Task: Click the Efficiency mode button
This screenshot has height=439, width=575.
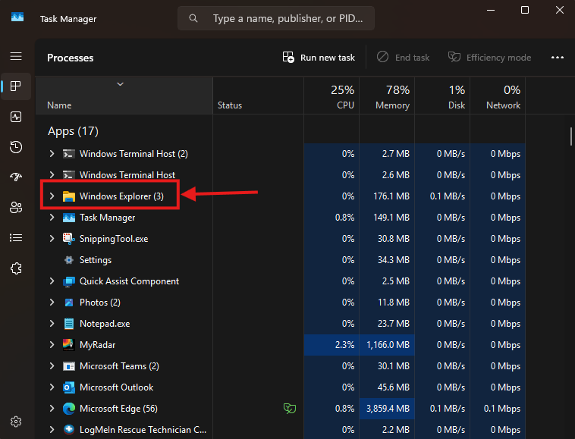Action: 489,58
